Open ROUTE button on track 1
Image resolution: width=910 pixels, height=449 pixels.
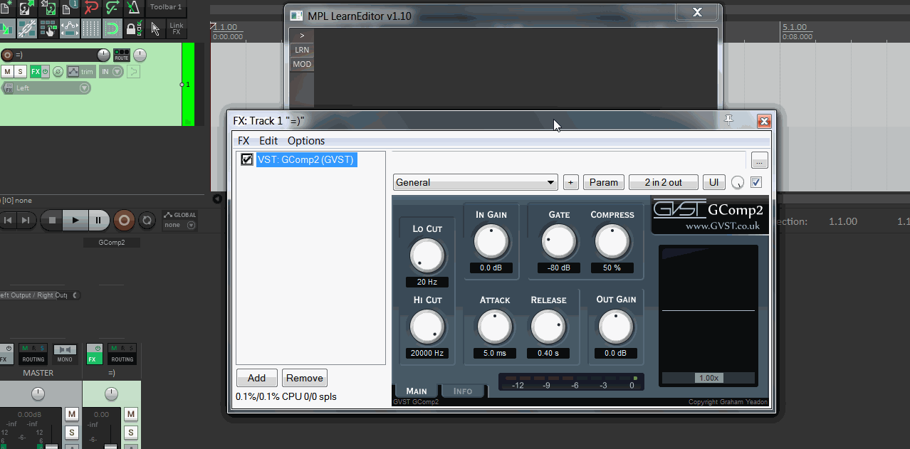click(x=122, y=55)
